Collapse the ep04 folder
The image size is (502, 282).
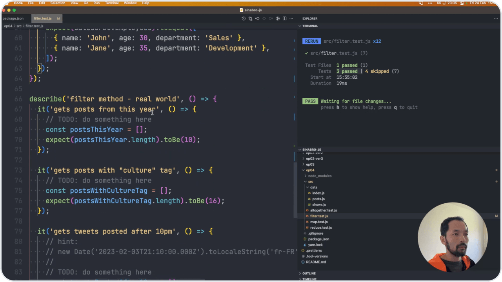click(303, 170)
